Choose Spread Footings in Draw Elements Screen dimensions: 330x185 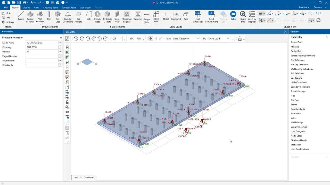click(30, 17)
